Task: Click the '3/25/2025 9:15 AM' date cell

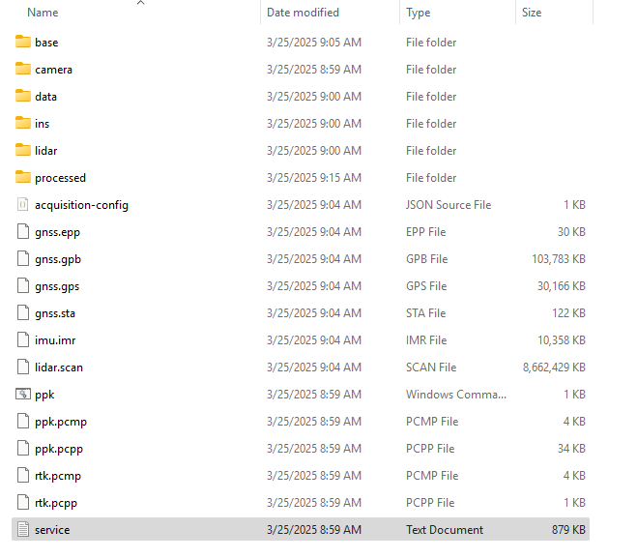Action: [314, 178]
